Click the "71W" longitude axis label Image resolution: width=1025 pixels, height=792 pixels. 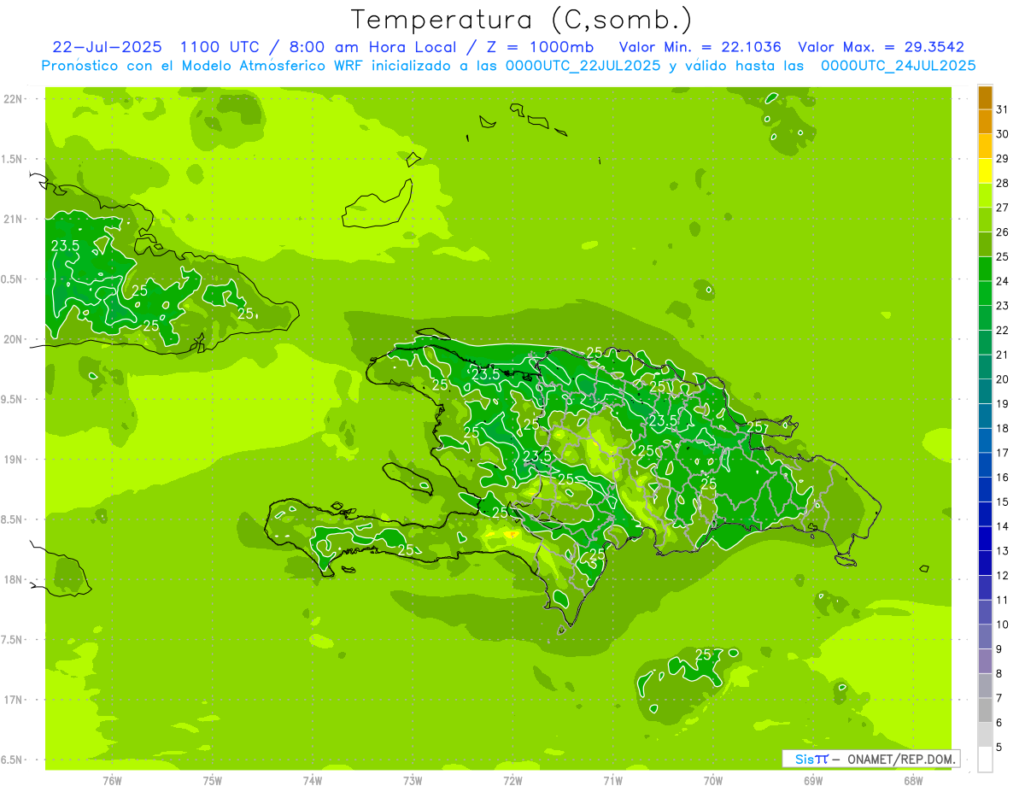point(612,781)
